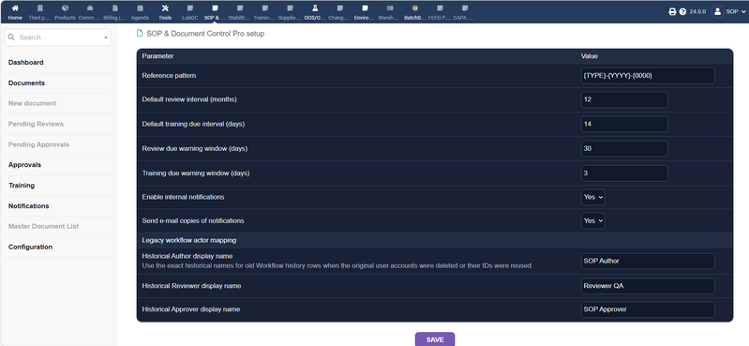Screen dimensions: 749x346
Task: Edit Historical Approver display name field
Action: (x=648, y=309)
